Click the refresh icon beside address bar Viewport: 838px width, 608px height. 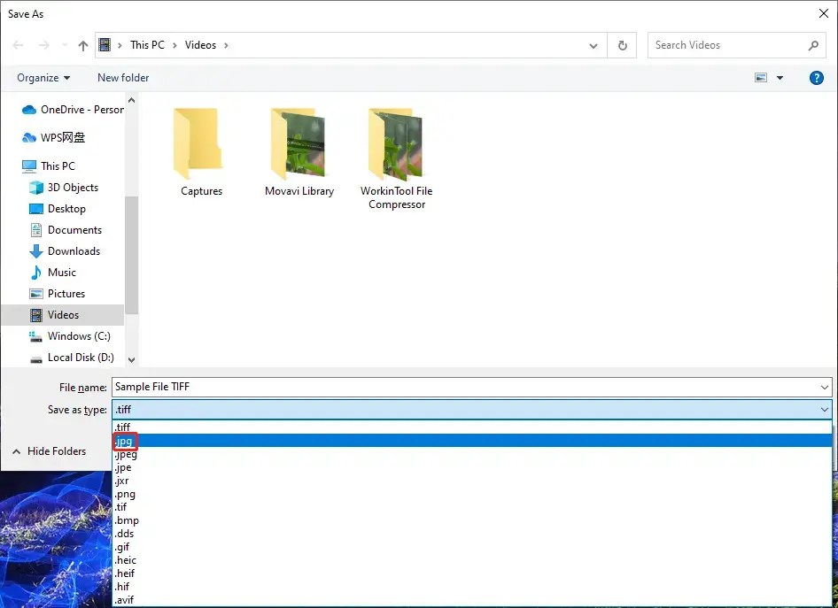point(621,44)
